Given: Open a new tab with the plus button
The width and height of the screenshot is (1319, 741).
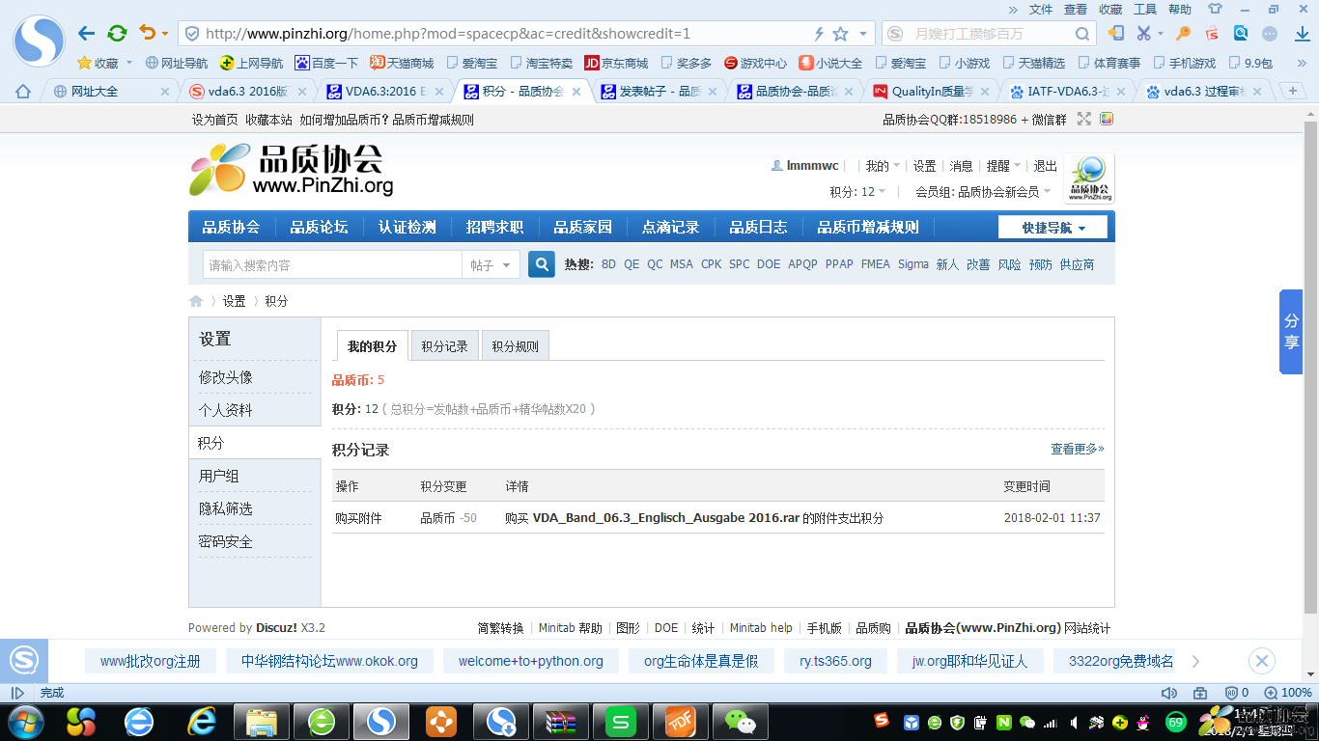Looking at the screenshot, I should 1292,91.
